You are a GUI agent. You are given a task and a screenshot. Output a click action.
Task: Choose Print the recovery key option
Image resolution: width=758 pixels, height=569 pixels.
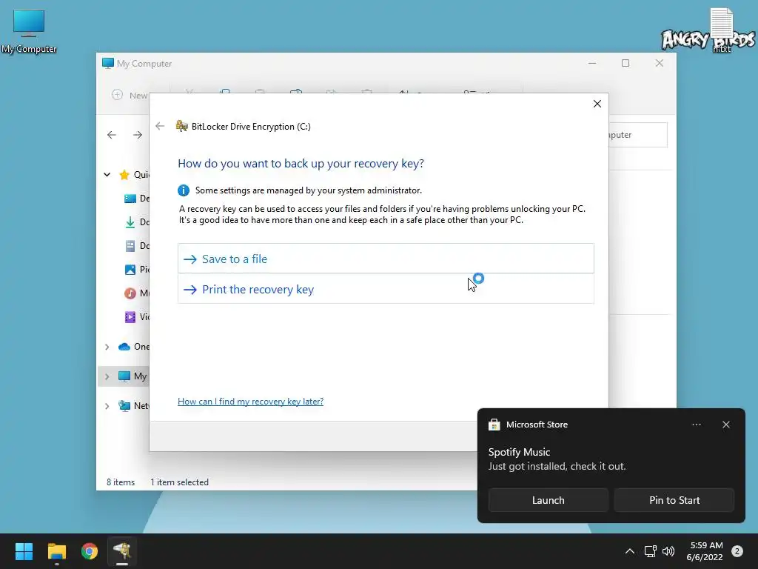[386, 290]
